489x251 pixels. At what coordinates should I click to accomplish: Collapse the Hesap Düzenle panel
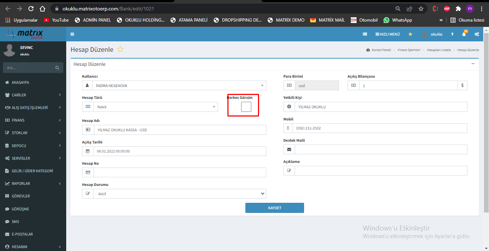coord(473,64)
